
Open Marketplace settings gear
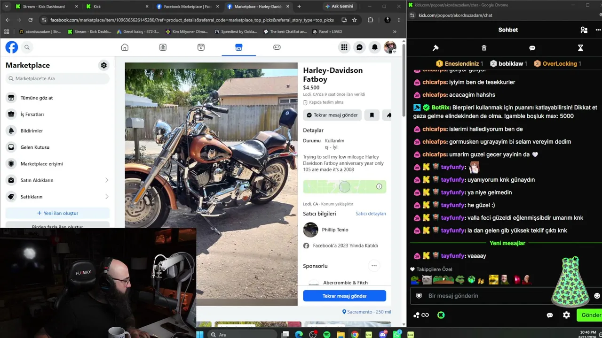104,65
